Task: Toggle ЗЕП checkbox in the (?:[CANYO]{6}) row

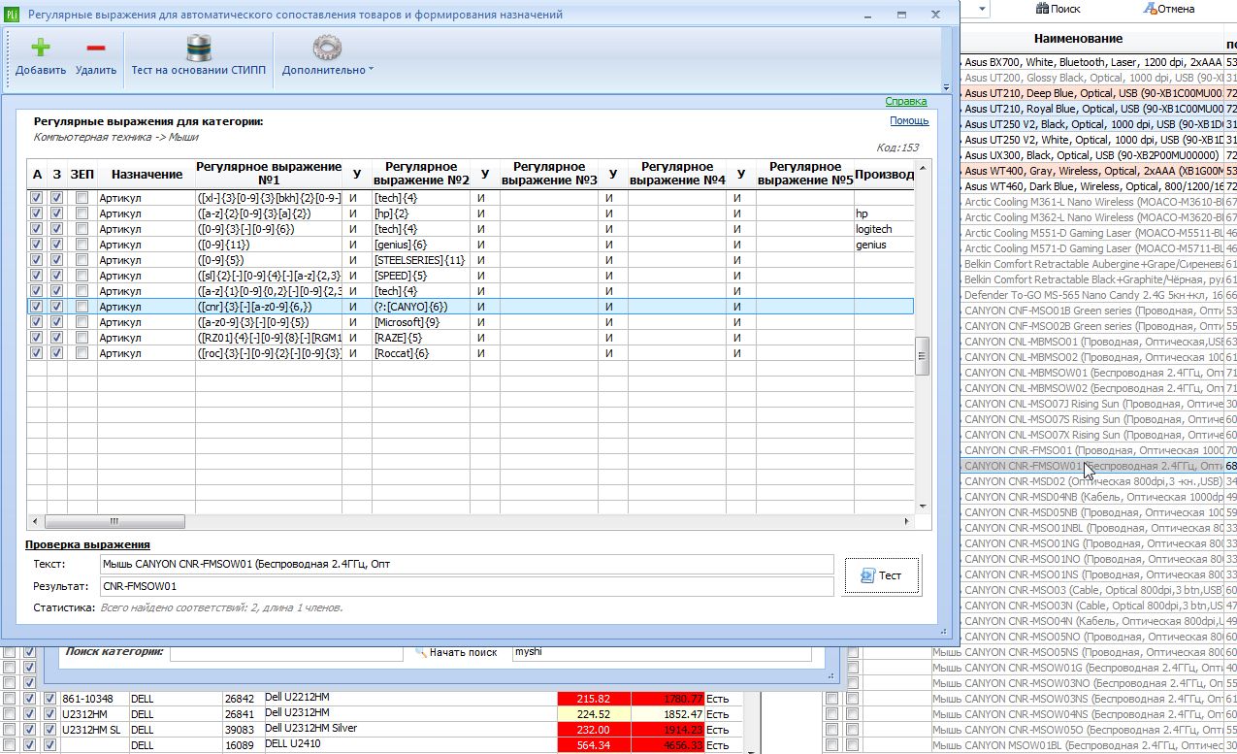Action: 82,307
